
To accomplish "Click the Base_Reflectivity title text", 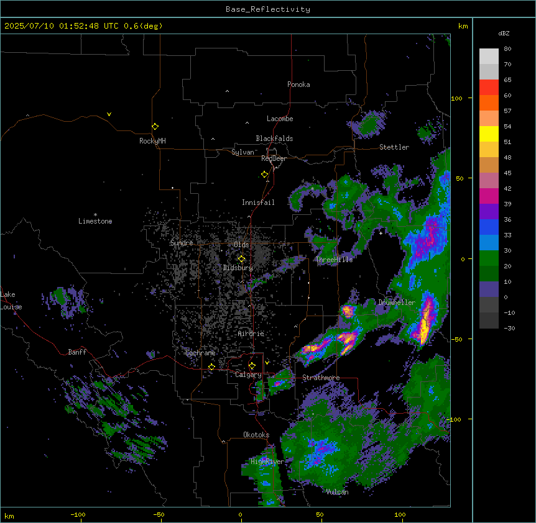I will (x=268, y=9).
